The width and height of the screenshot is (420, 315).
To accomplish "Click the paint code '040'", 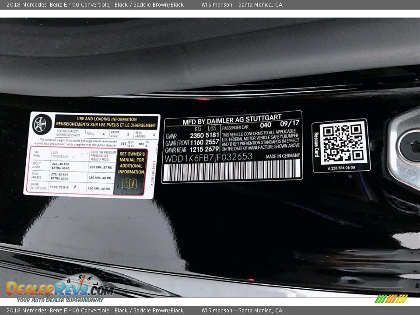I will click(266, 125).
